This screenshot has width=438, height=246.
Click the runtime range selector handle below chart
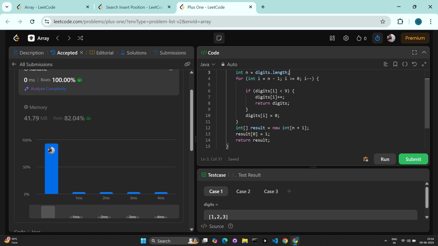(48, 212)
